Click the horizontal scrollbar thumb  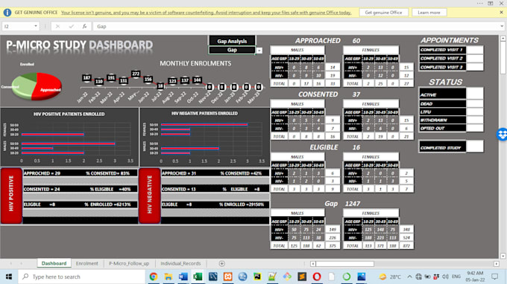click(x=344, y=264)
